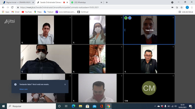Click the Windows taskbar search box
The image size is (195, 109).
30,106
